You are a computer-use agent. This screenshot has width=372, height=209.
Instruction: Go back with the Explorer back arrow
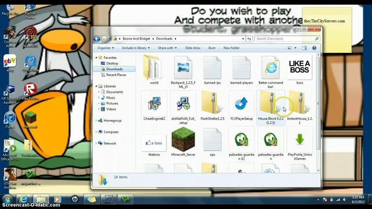click(x=97, y=39)
